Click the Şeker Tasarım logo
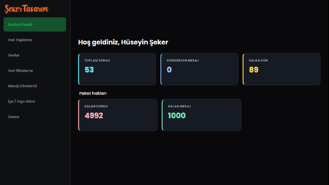329x185 pixels. (27, 9)
